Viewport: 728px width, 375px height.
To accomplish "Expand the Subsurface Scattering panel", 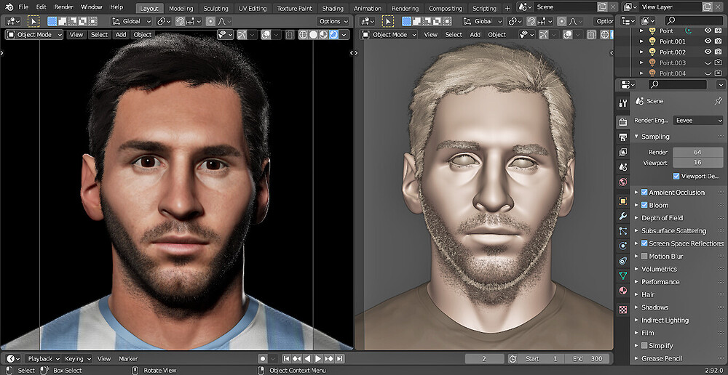I will point(636,231).
